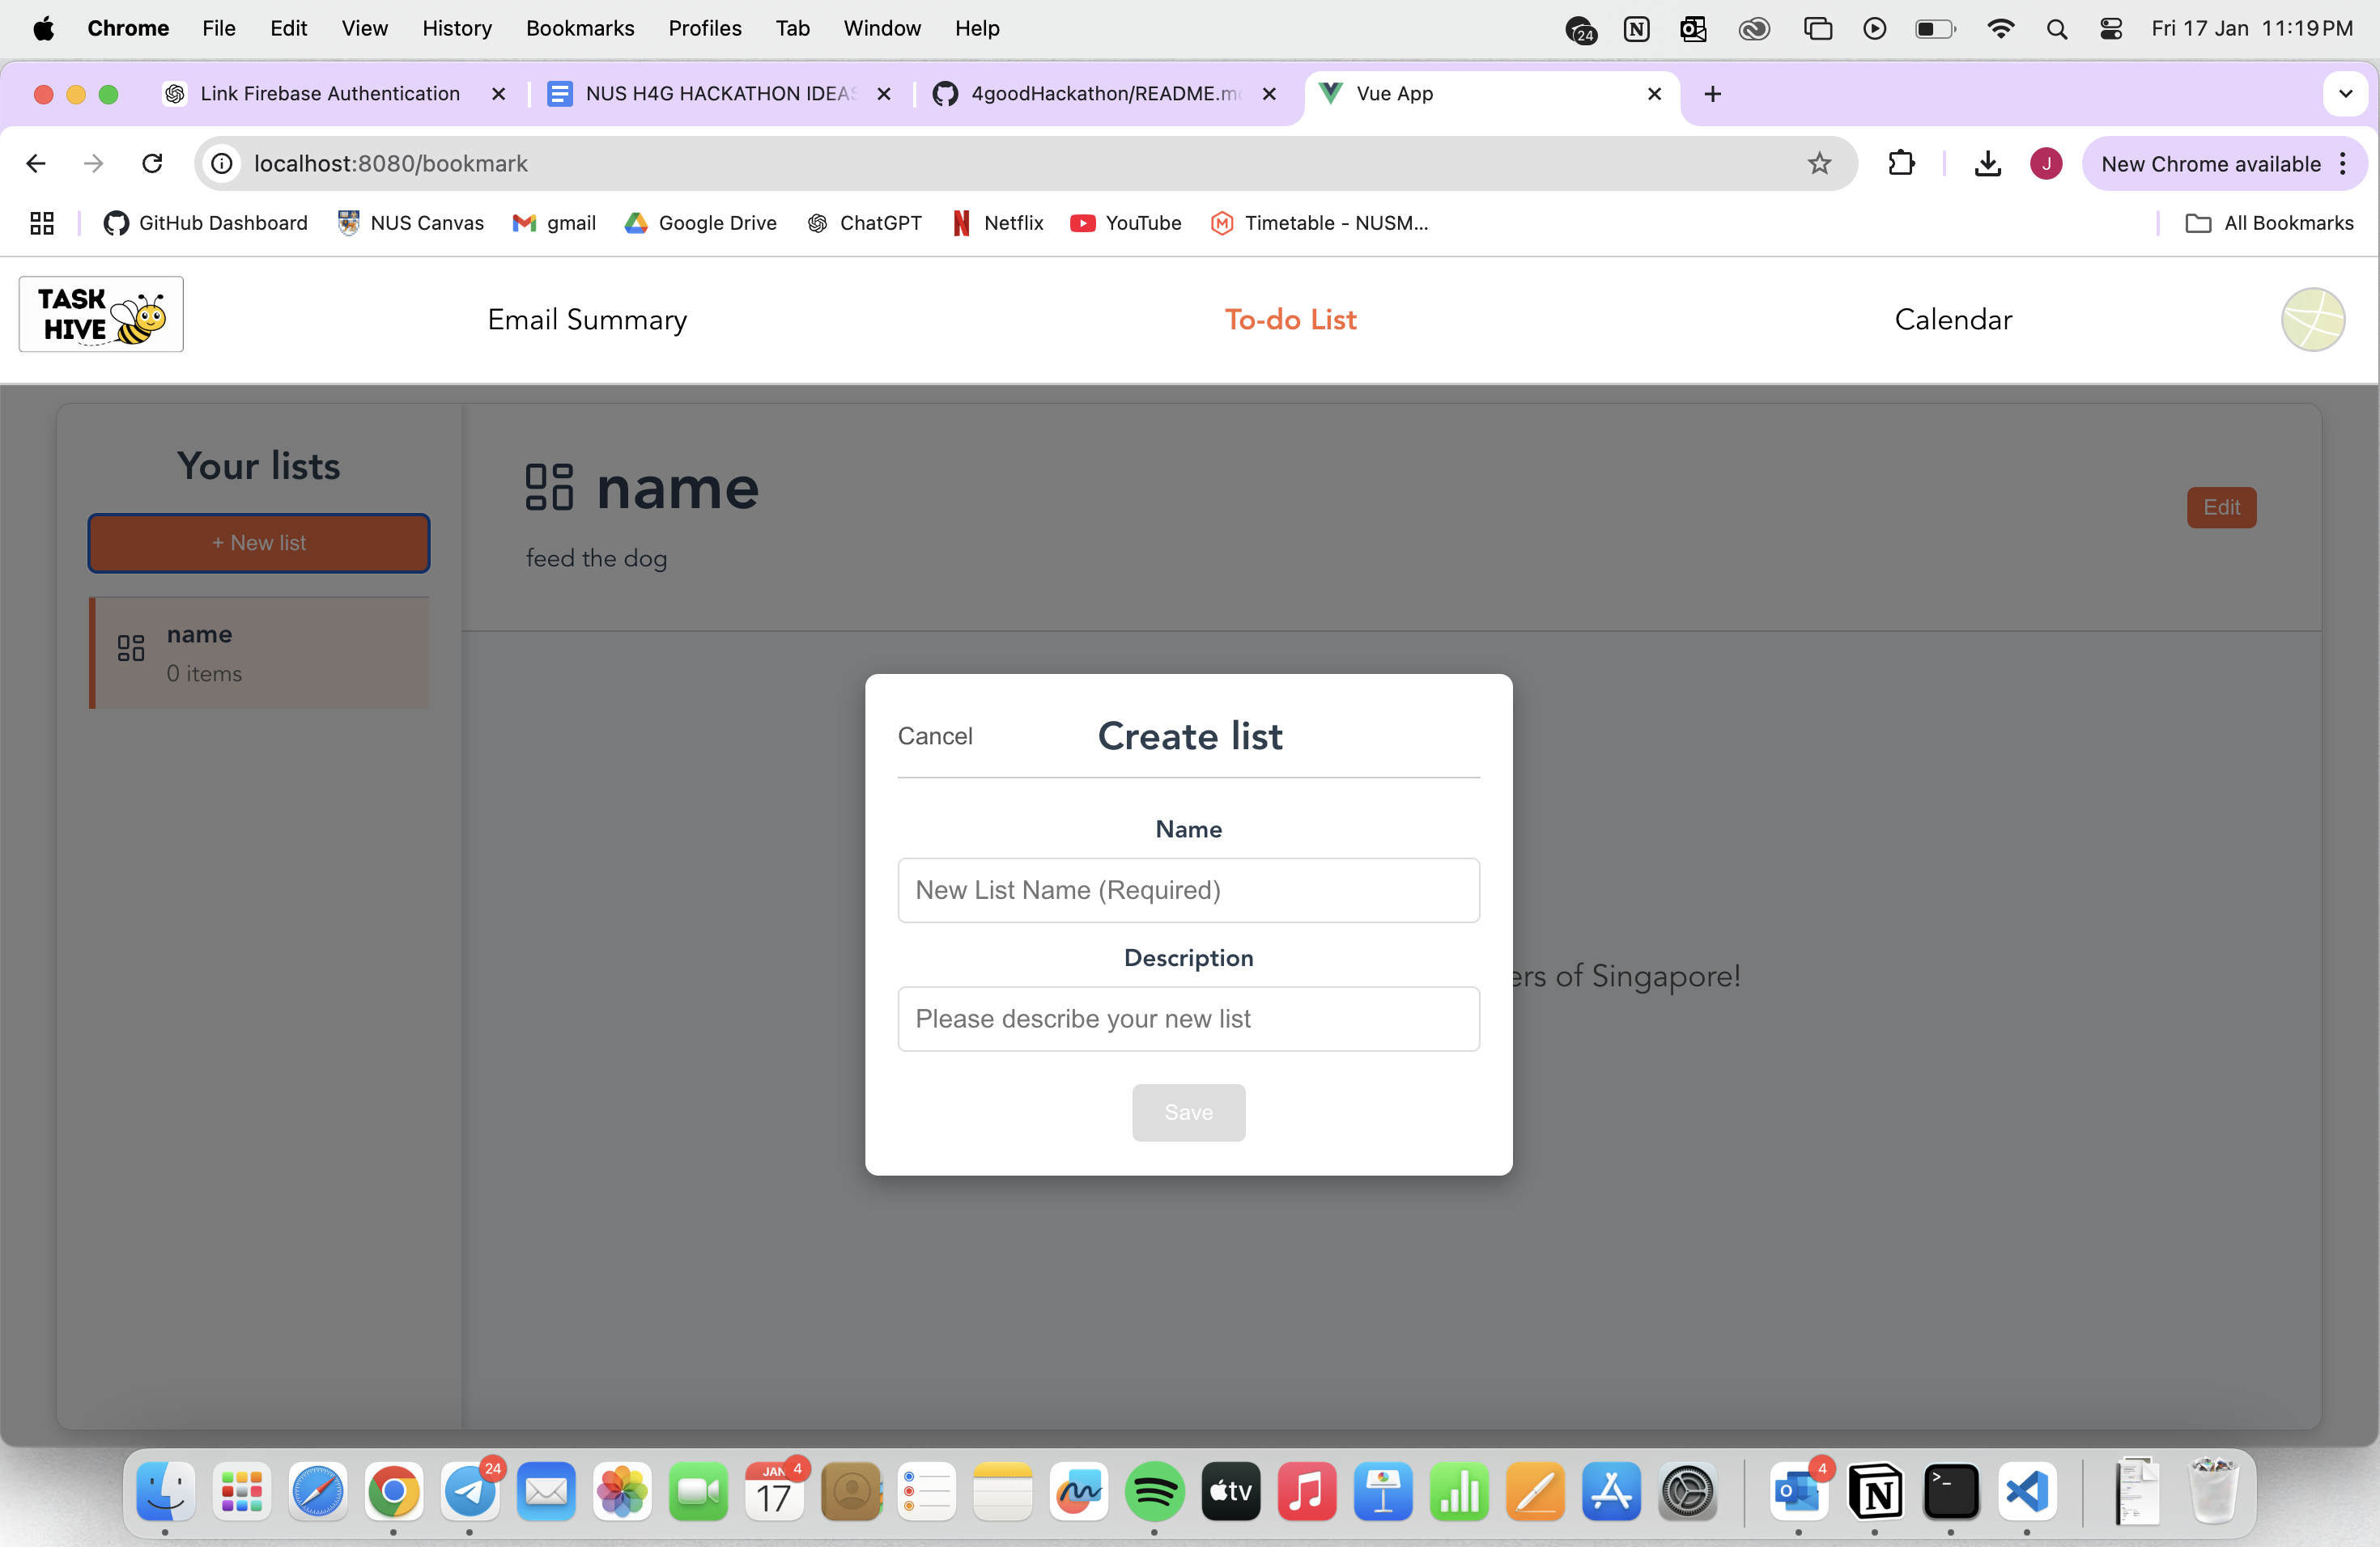Image resolution: width=2380 pixels, height=1547 pixels.
Task: Focus the New List Name field
Action: click(1188, 891)
